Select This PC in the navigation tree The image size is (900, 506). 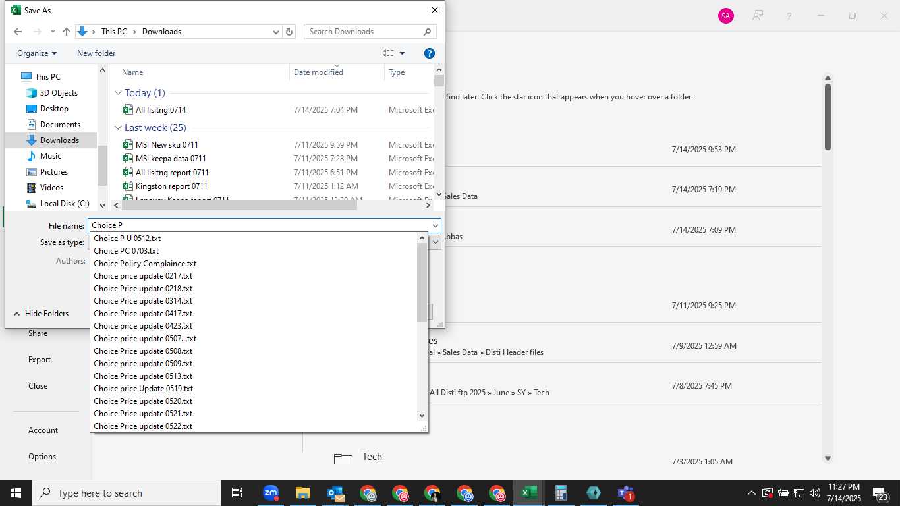[x=47, y=77]
